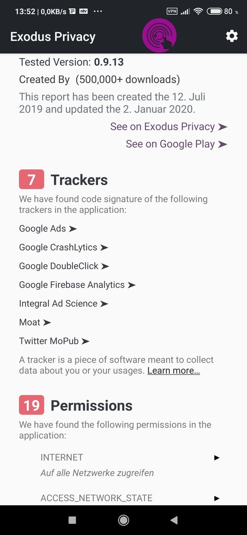Tap the Android back navigation triangle
The height and width of the screenshot is (535, 247).
pyautogui.click(x=174, y=520)
